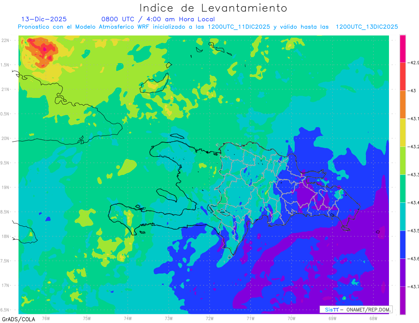This screenshot has width=419, height=323.
Task: Select the longitude label "71W"
Action: click(x=250, y=318)
